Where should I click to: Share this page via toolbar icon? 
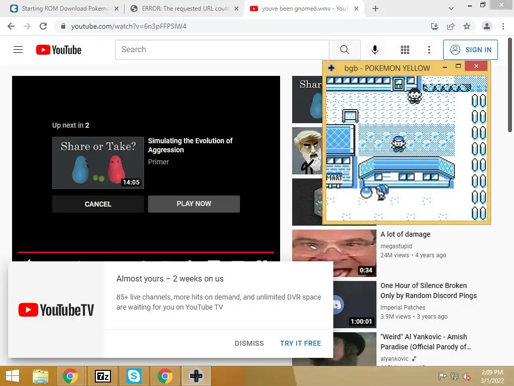point(451,26)
